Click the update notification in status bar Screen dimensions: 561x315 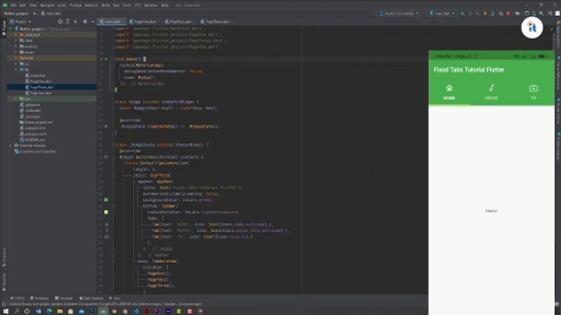105,304
